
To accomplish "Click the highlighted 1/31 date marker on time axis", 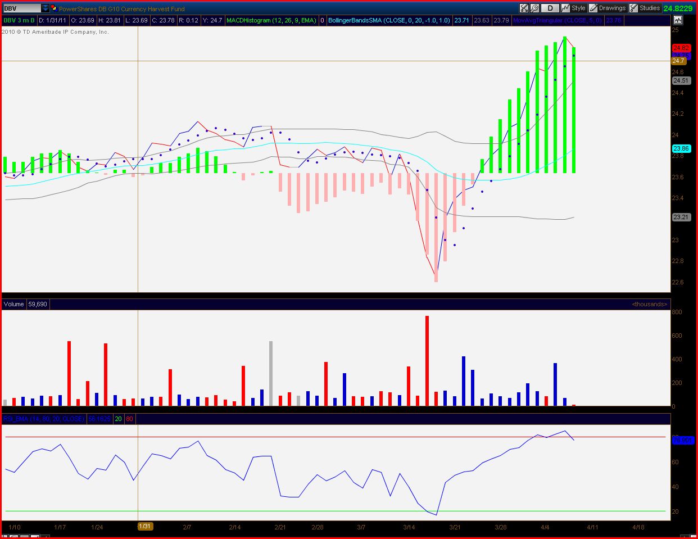I will pos(145,527).
